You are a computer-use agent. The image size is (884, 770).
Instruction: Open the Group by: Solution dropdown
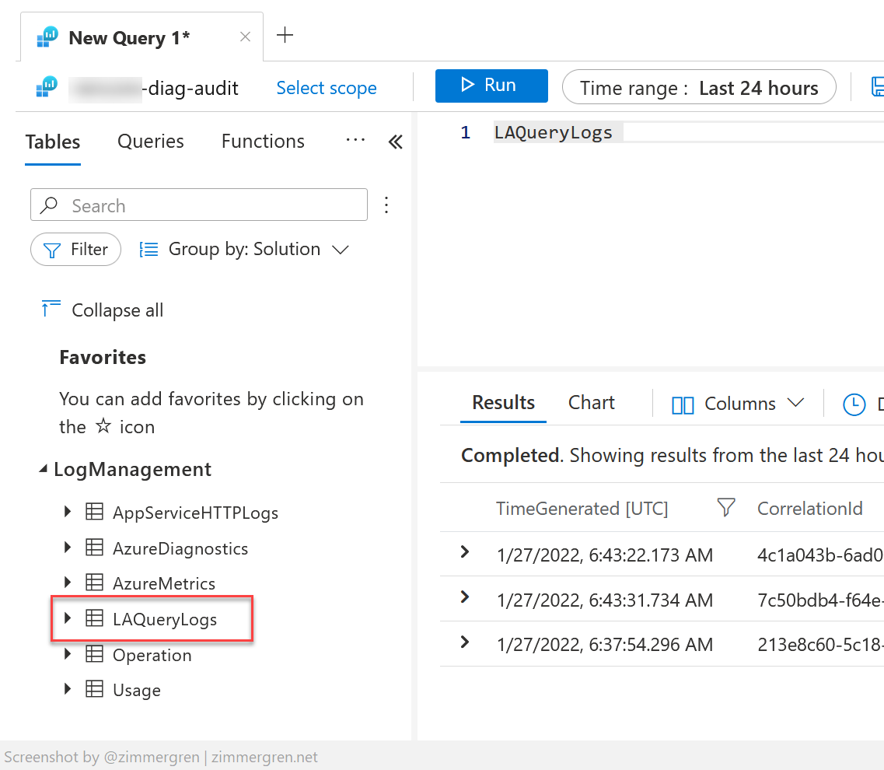(x=243, y=249)
